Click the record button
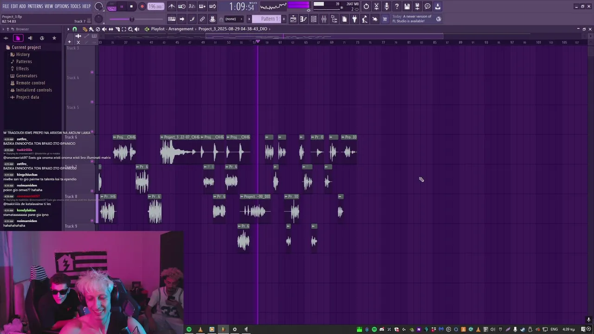 click(x=142, y=6)
